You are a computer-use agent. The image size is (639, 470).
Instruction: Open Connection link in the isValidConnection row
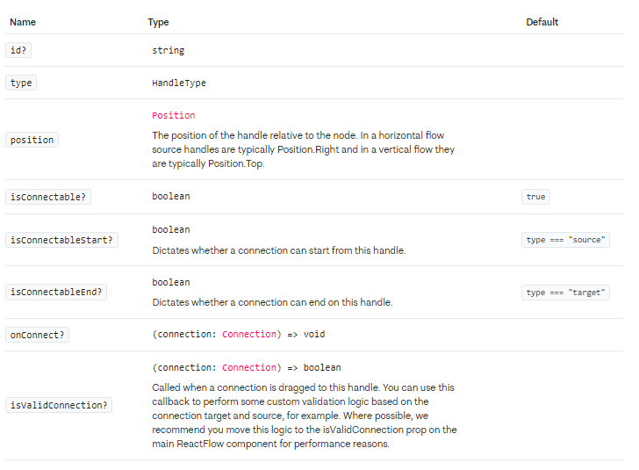click(x=249, y=367)
